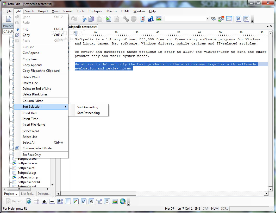
Task: Click the Copy toolbar icon
Action: [91, 19]
